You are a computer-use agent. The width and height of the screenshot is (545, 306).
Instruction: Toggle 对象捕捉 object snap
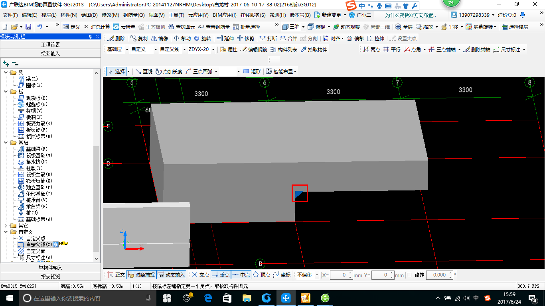pos(141,275)
